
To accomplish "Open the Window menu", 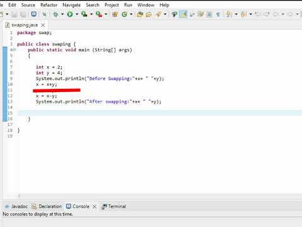I will tap(146, 5).
